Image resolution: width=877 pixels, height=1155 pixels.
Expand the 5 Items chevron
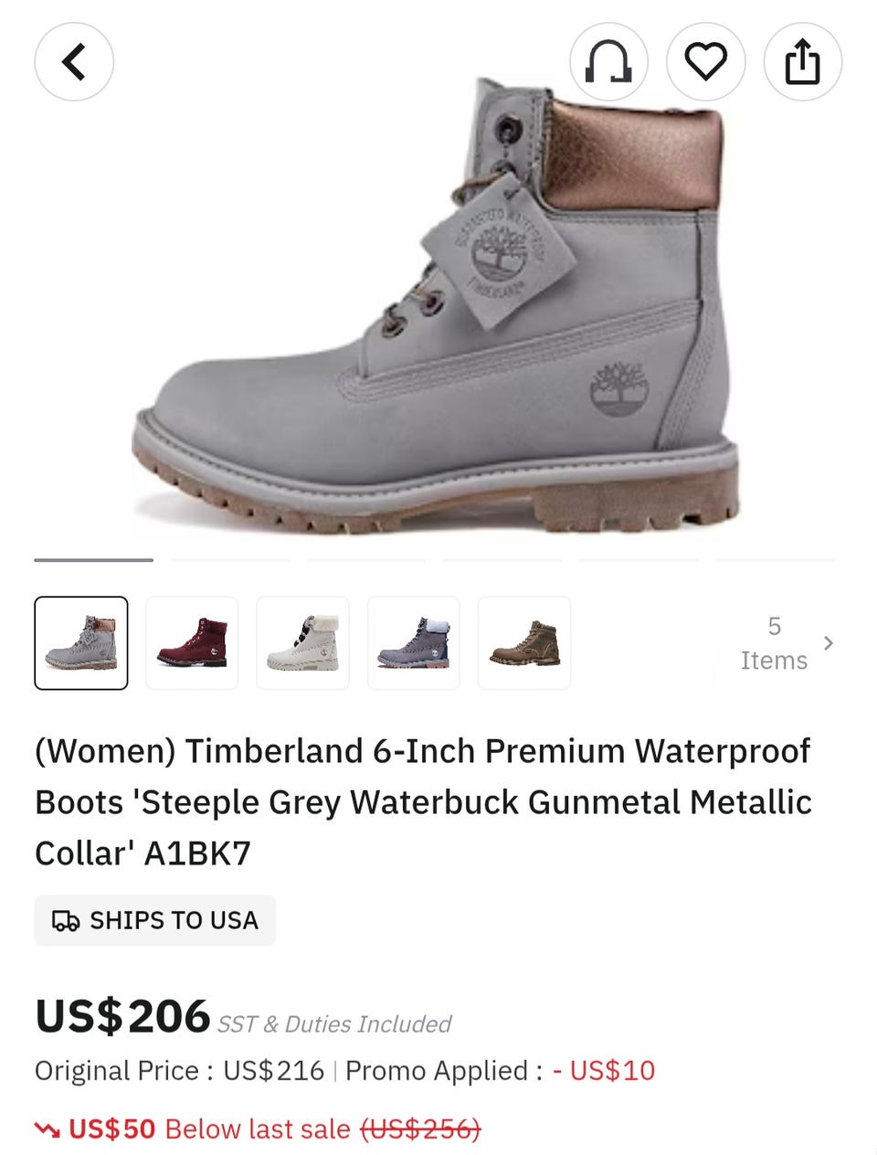(829, 643)
